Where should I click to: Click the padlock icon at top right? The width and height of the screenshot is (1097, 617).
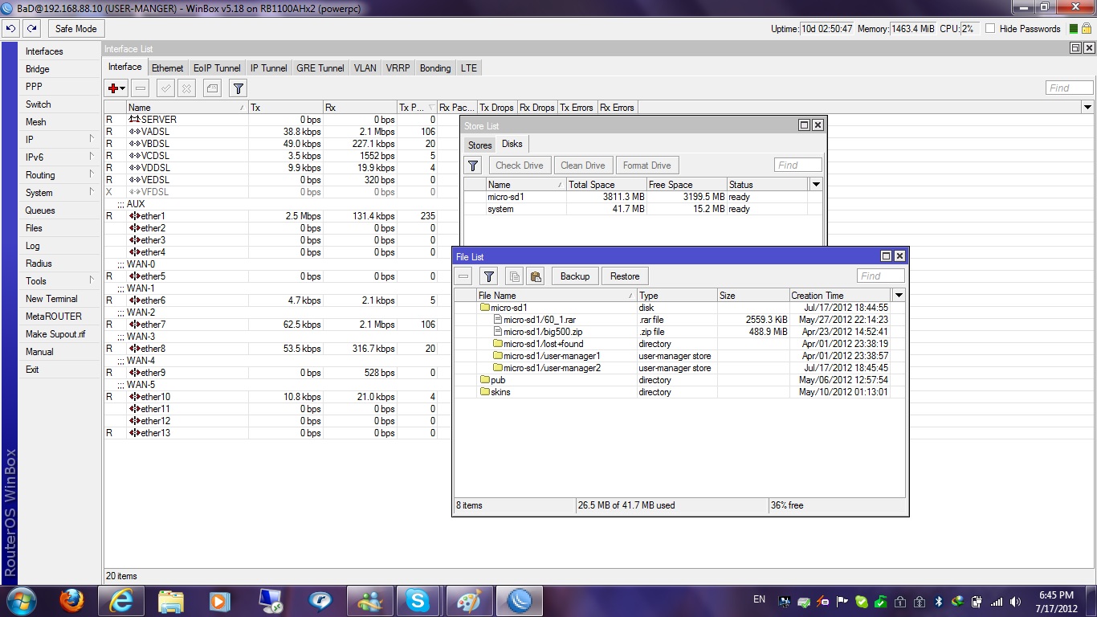pos(1087,28)
